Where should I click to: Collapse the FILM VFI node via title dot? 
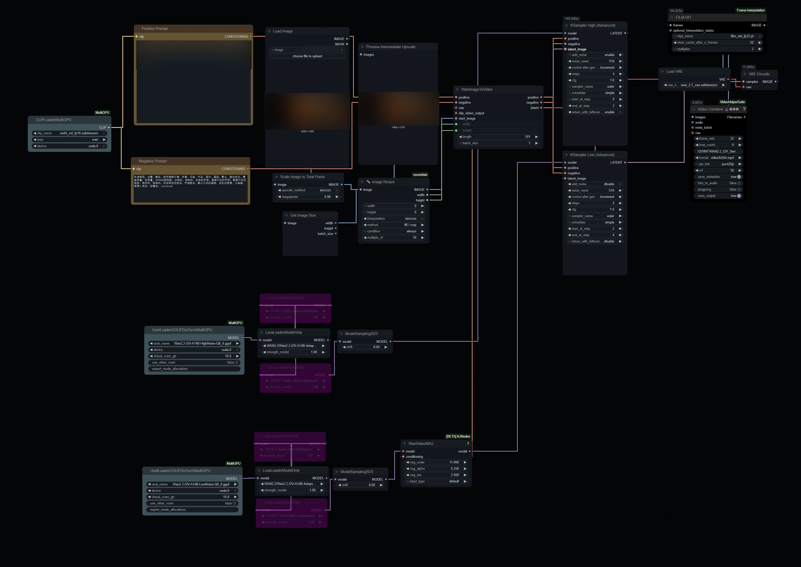[672, 17]
